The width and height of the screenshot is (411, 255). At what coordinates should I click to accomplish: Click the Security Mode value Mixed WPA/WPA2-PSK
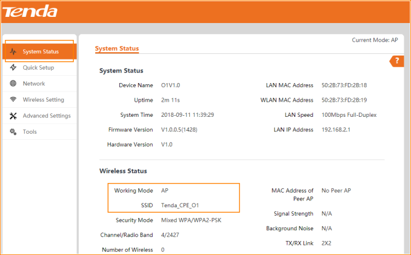pos(191,220)
